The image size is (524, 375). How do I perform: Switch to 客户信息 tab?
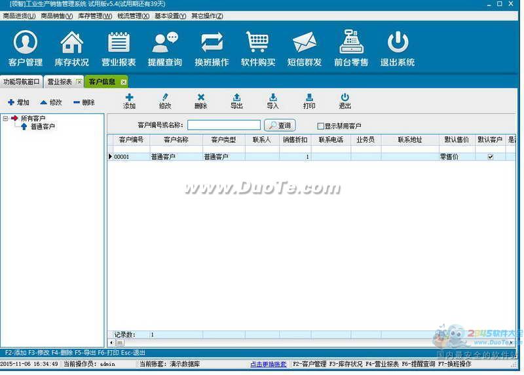point(102,82)
